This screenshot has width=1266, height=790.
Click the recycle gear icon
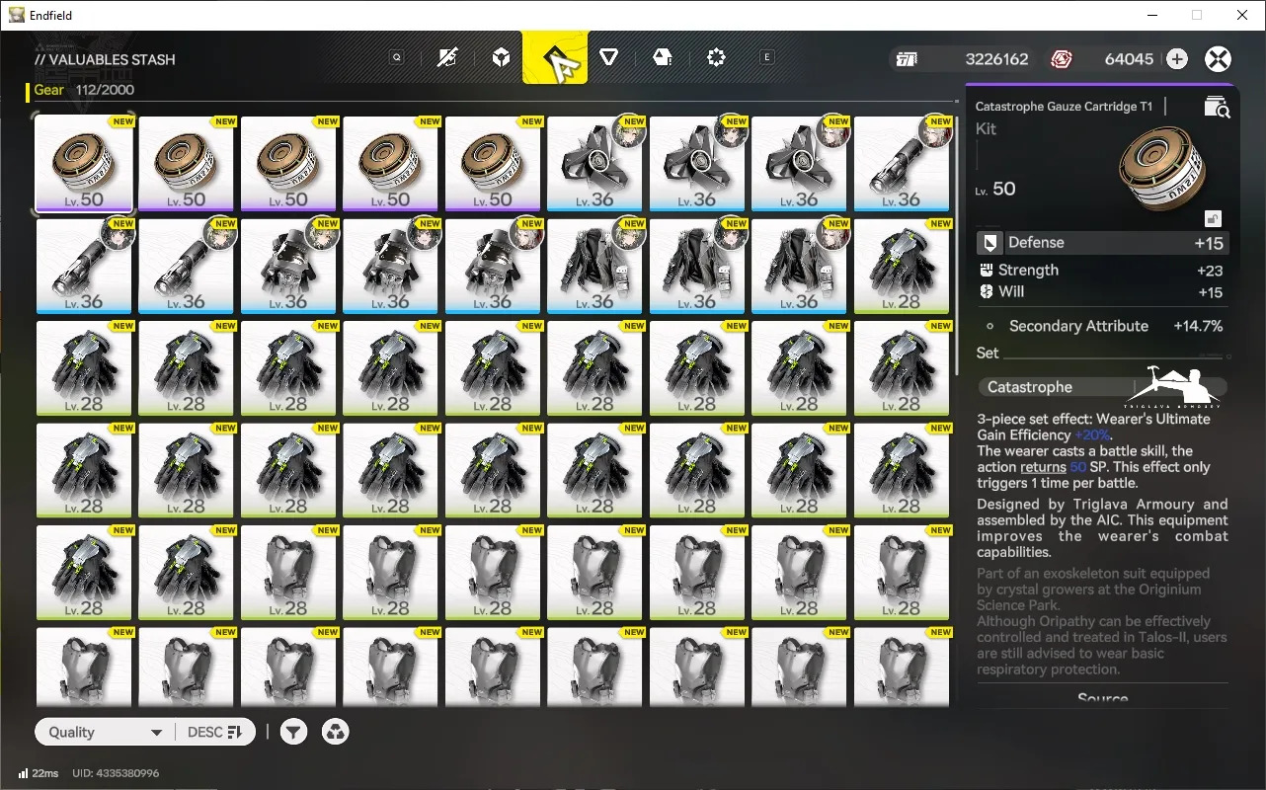[x=336, y=732]
